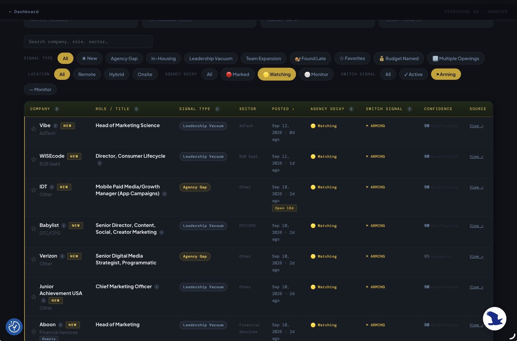Viewport: 517px width, 341px height.
Task: Filter switch signal by Active
Action: 414,74
